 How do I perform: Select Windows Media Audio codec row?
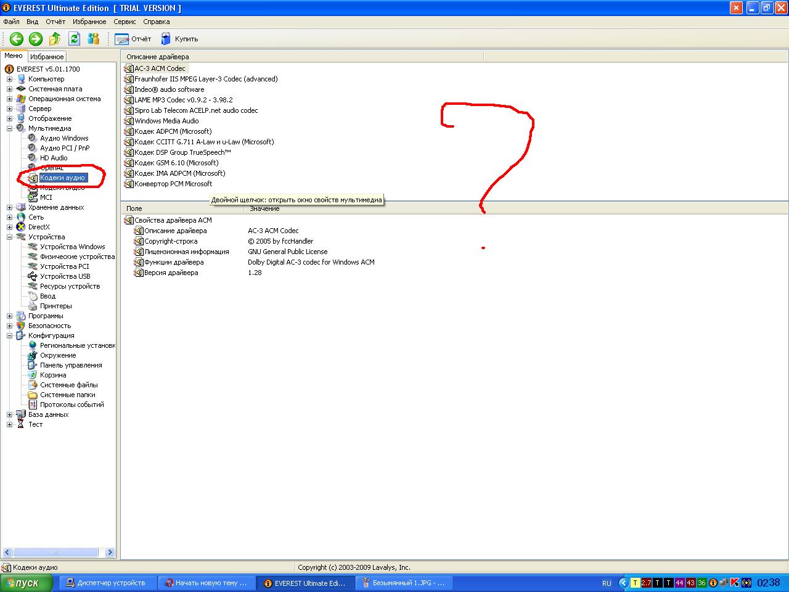click(x=166, y=121)
